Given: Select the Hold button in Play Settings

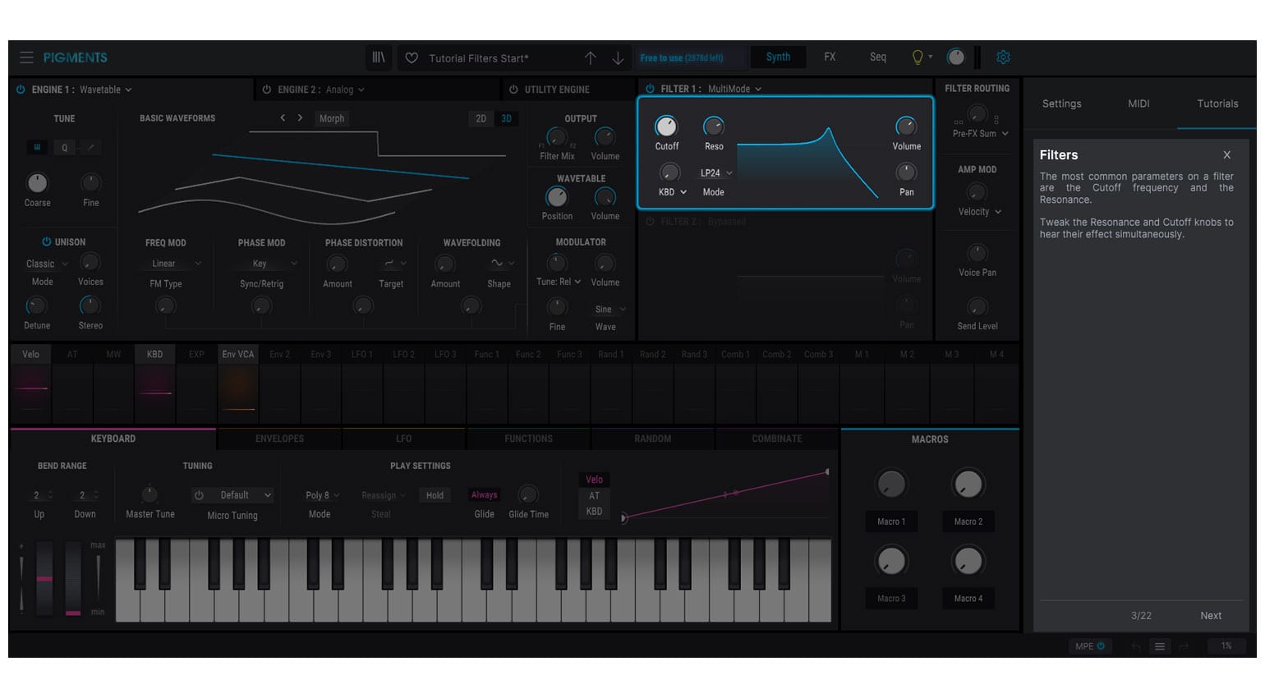Looking at the screenshot, I should pyautogui.click(x=435, y=495).
